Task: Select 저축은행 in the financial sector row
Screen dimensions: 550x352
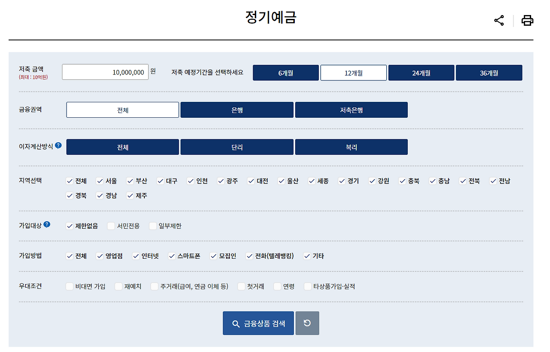Action: (x=351, y=110)
